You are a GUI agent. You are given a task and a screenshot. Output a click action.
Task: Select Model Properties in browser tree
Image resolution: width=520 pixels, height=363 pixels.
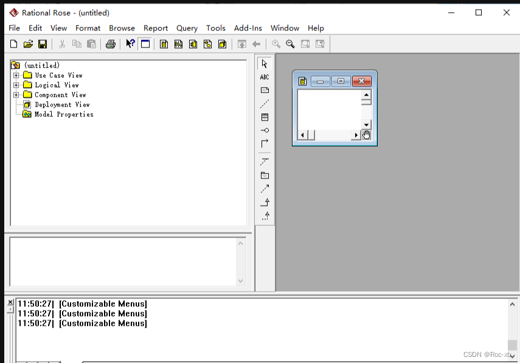(x=64, y=115)
